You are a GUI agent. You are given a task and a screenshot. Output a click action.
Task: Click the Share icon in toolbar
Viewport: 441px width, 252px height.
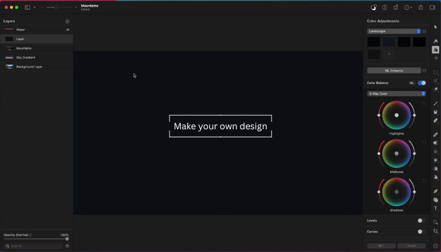click(421, 8)
